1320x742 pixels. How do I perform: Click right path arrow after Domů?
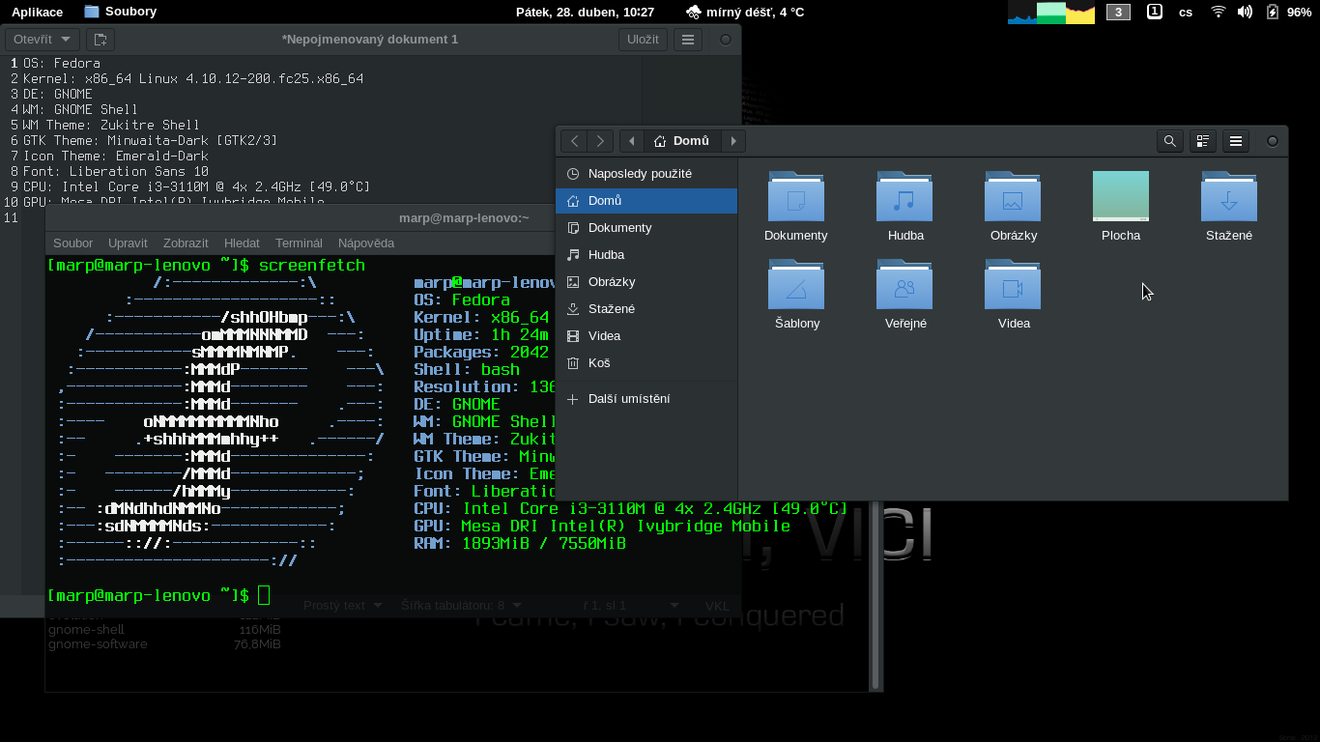(x=733, y=141)
